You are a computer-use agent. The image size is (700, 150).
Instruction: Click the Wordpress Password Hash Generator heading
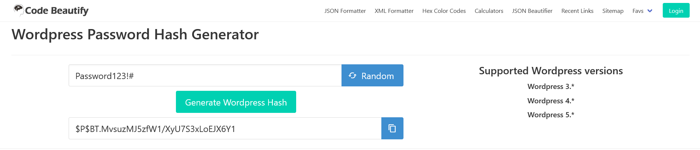click(135, 35)
